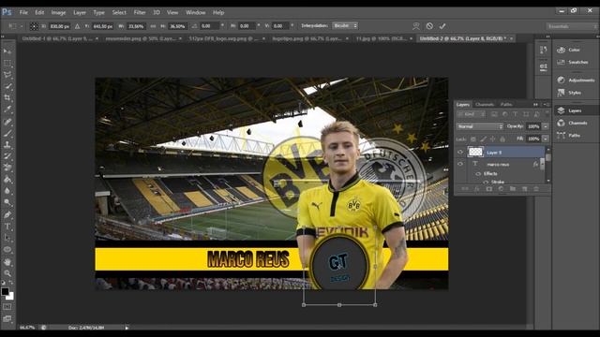Image resolution: width=600 pixels, height=337 pixels.
Task: Open the File menu
Action: coord(23,12)
